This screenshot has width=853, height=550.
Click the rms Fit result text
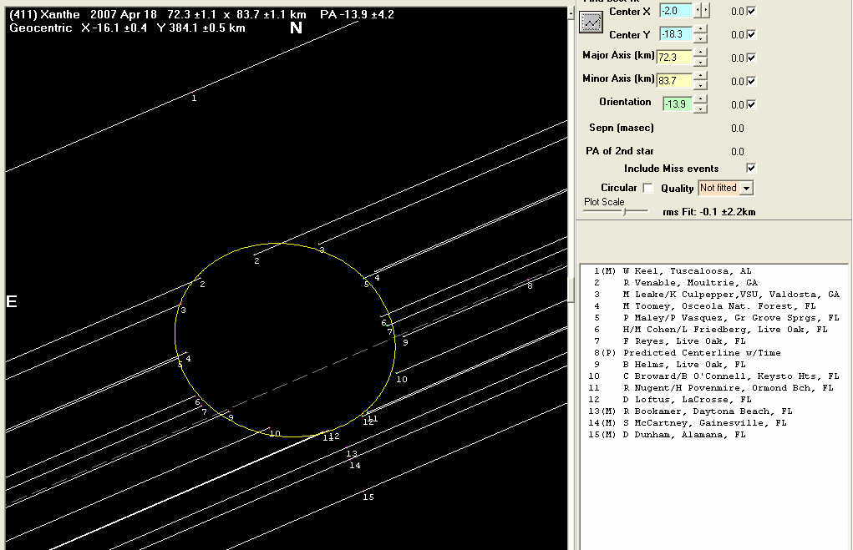(x=708, y=212)
